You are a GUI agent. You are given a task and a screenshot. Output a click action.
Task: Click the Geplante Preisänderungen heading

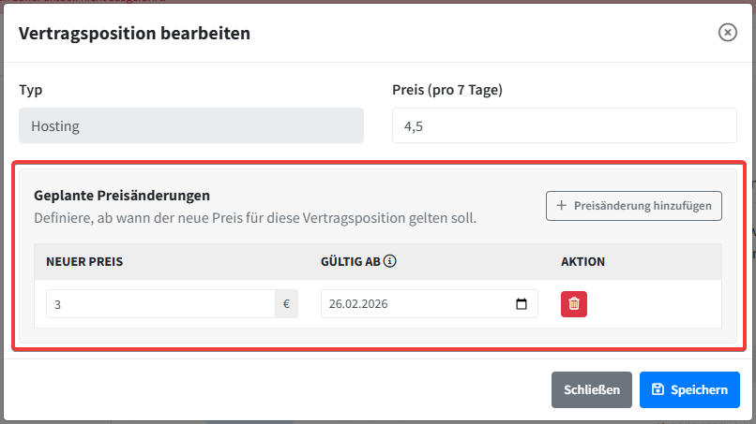click(x=121, y=196)
